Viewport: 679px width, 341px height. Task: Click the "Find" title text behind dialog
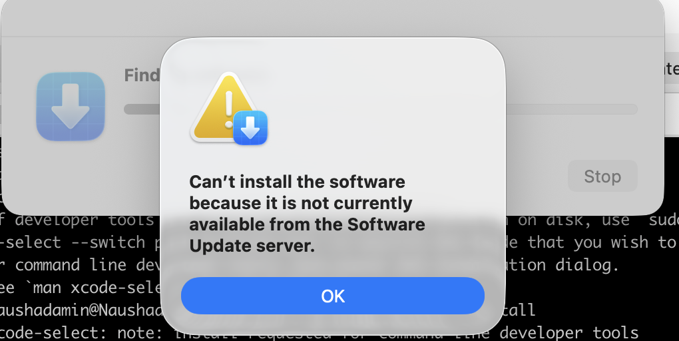(x=142, y=75)
